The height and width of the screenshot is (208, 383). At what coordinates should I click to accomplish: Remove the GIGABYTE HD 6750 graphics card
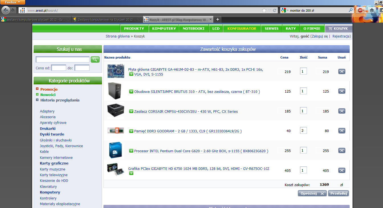[x=342, y=170]
